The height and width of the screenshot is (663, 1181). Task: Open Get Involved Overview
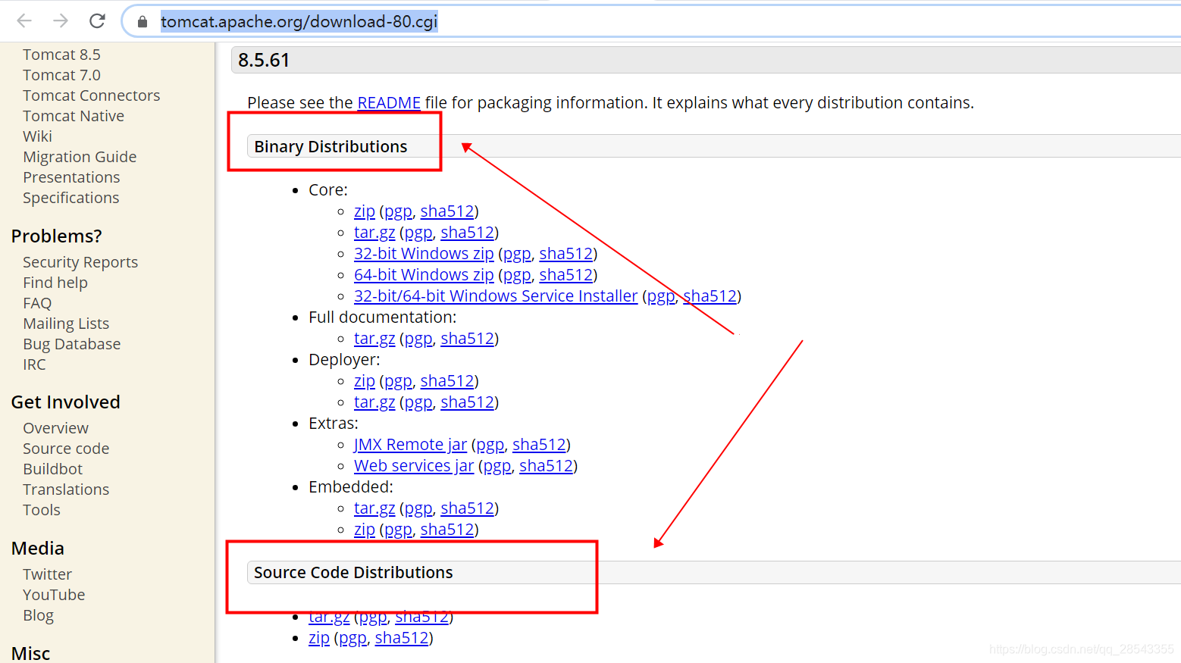click(55, 428)
